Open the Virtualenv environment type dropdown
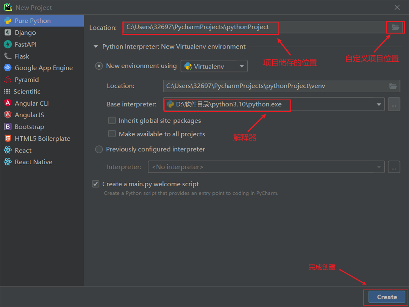409x307 pixels. (214, 66)
